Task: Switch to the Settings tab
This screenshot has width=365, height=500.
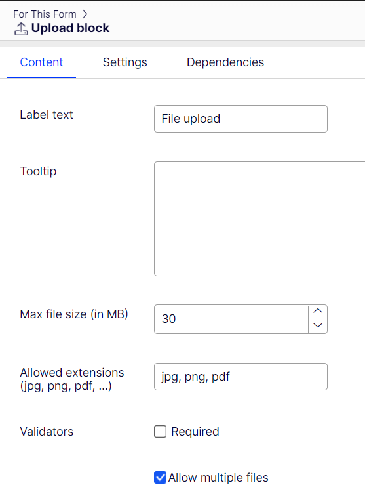Action: [x=125, y=62]
